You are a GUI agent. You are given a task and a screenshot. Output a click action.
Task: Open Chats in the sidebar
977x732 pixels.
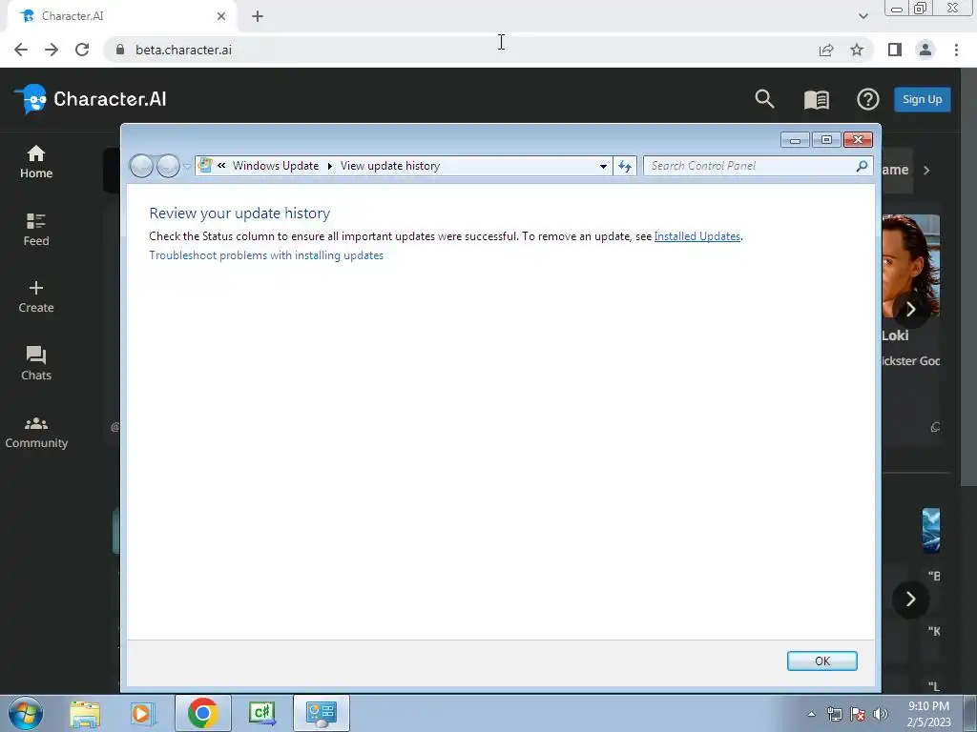coord(36,364)
